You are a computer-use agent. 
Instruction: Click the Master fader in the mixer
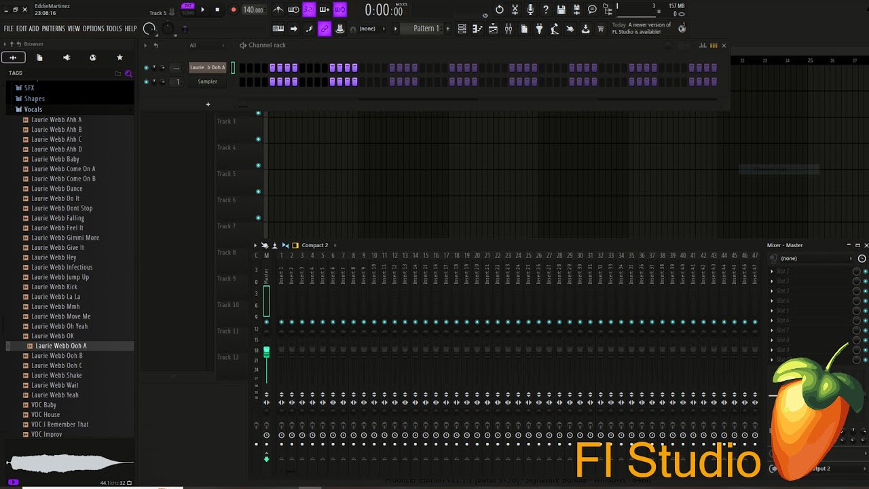click(266, 352)
